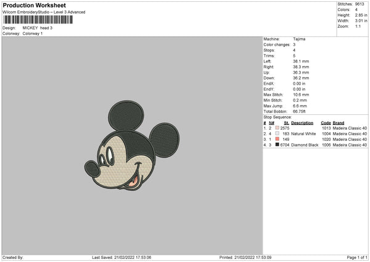Click the 'Stop Sequence:' heading
Viewport: 370px width, 262px height.
277,117
